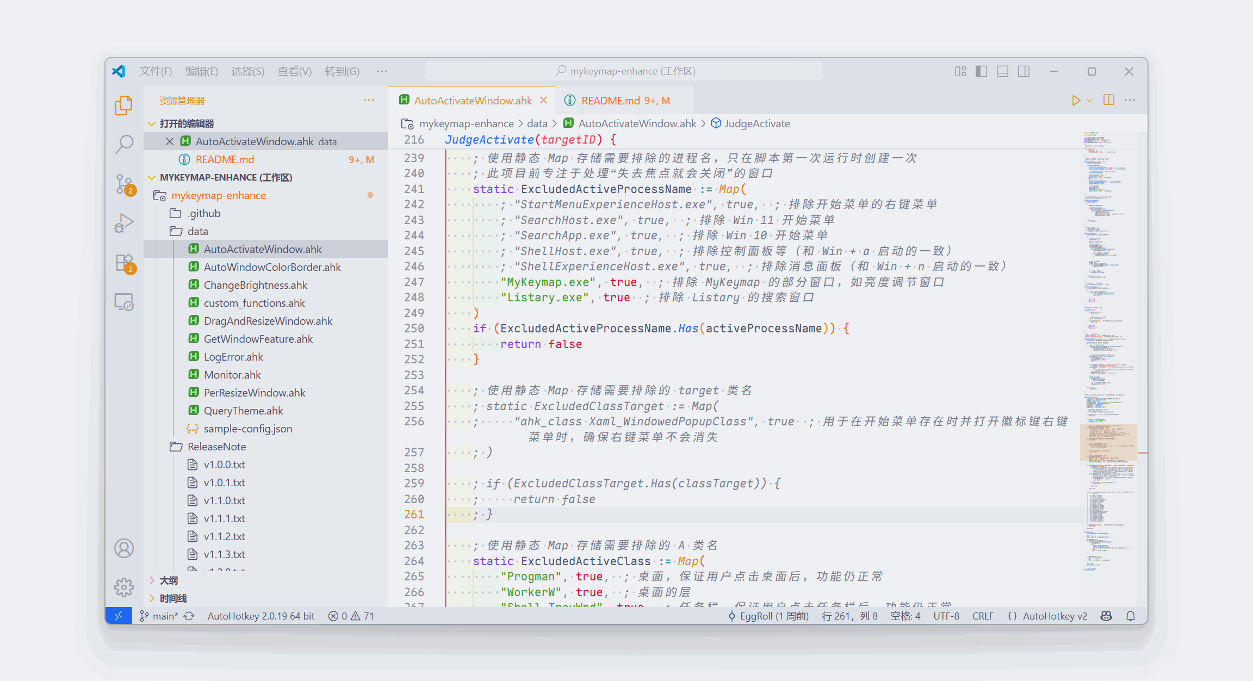The image size is (1253, 681).
Task: Click the split editor right icon
Action: (1109, 101)
